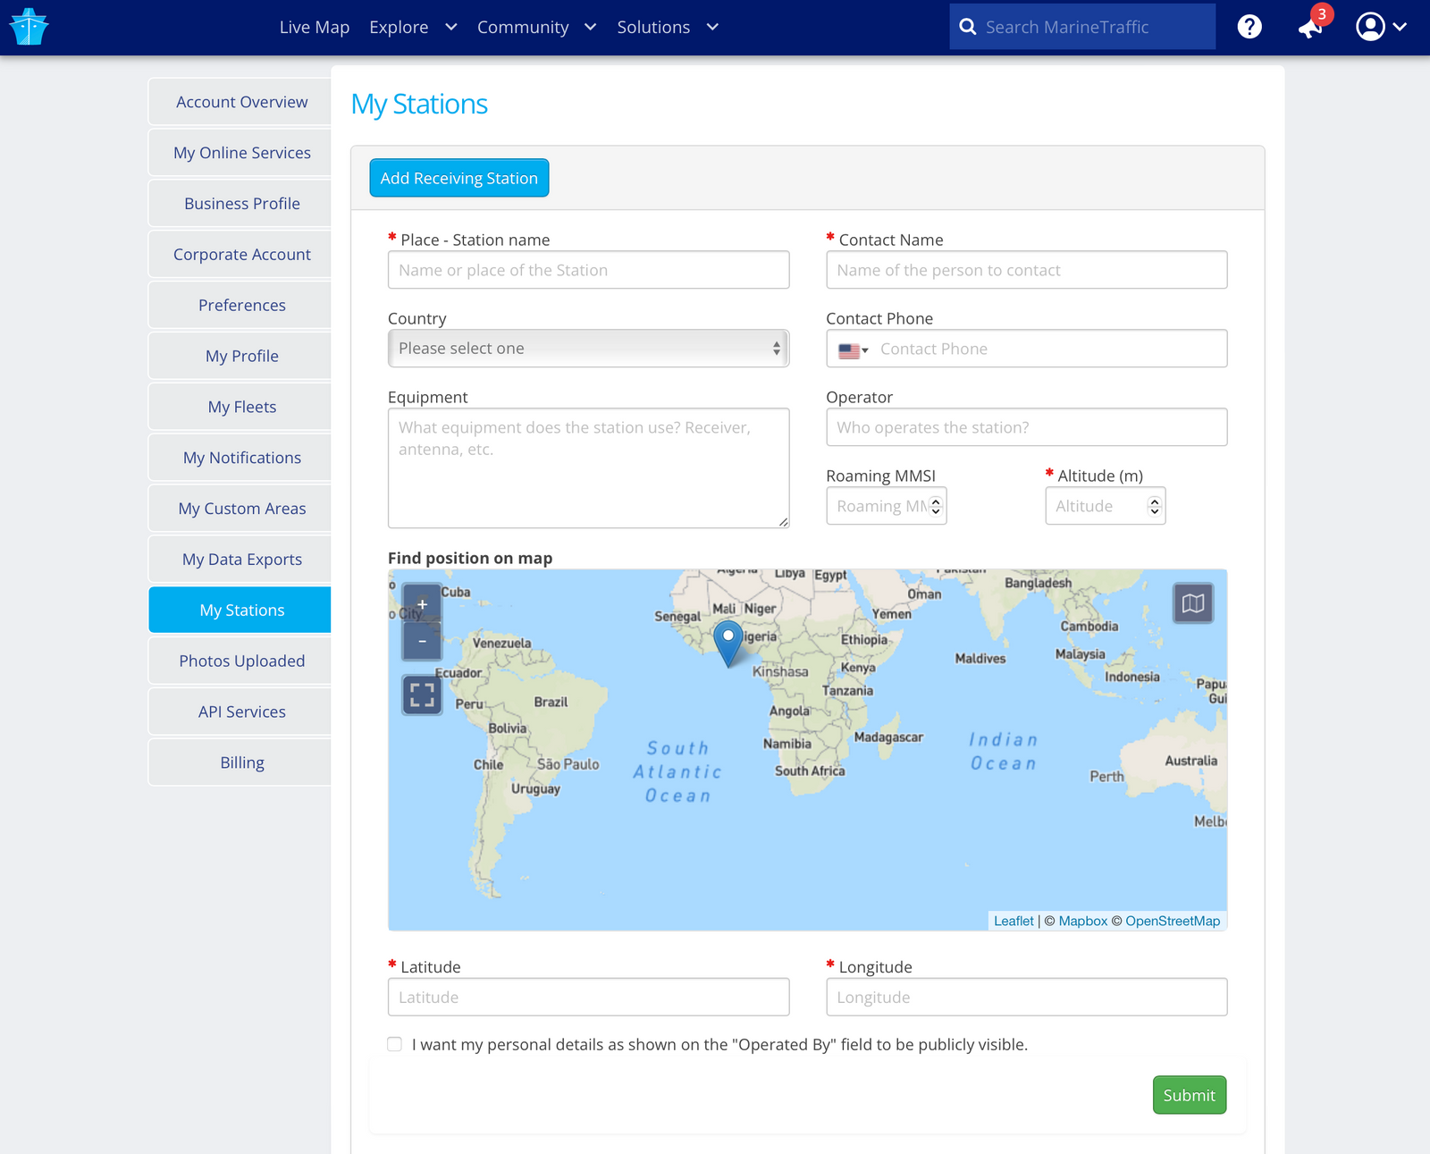Expand the Explore menu
Image resolution: width=1430 pixels, height=1154 pixels.
[413, 27]
